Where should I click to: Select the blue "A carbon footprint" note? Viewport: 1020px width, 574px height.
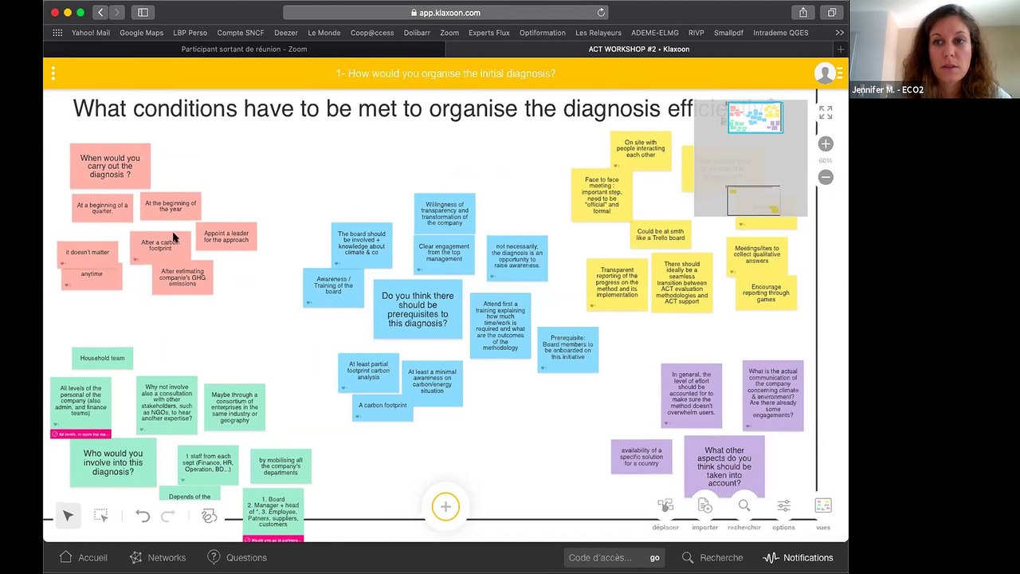382,407
